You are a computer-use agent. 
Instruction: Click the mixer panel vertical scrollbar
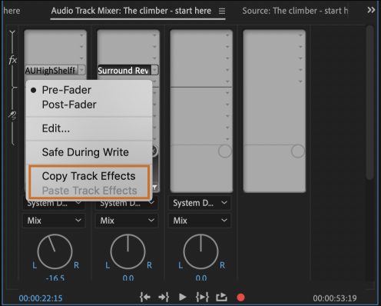369,102
